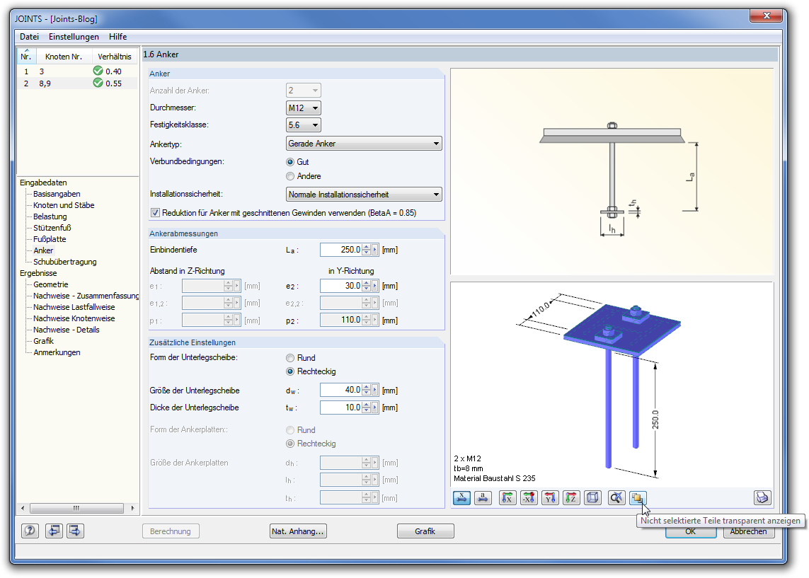Click the Berechnung button

click(171, 531)
